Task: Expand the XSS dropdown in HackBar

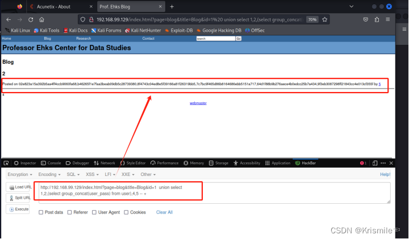Action: [x=92, y=174]
